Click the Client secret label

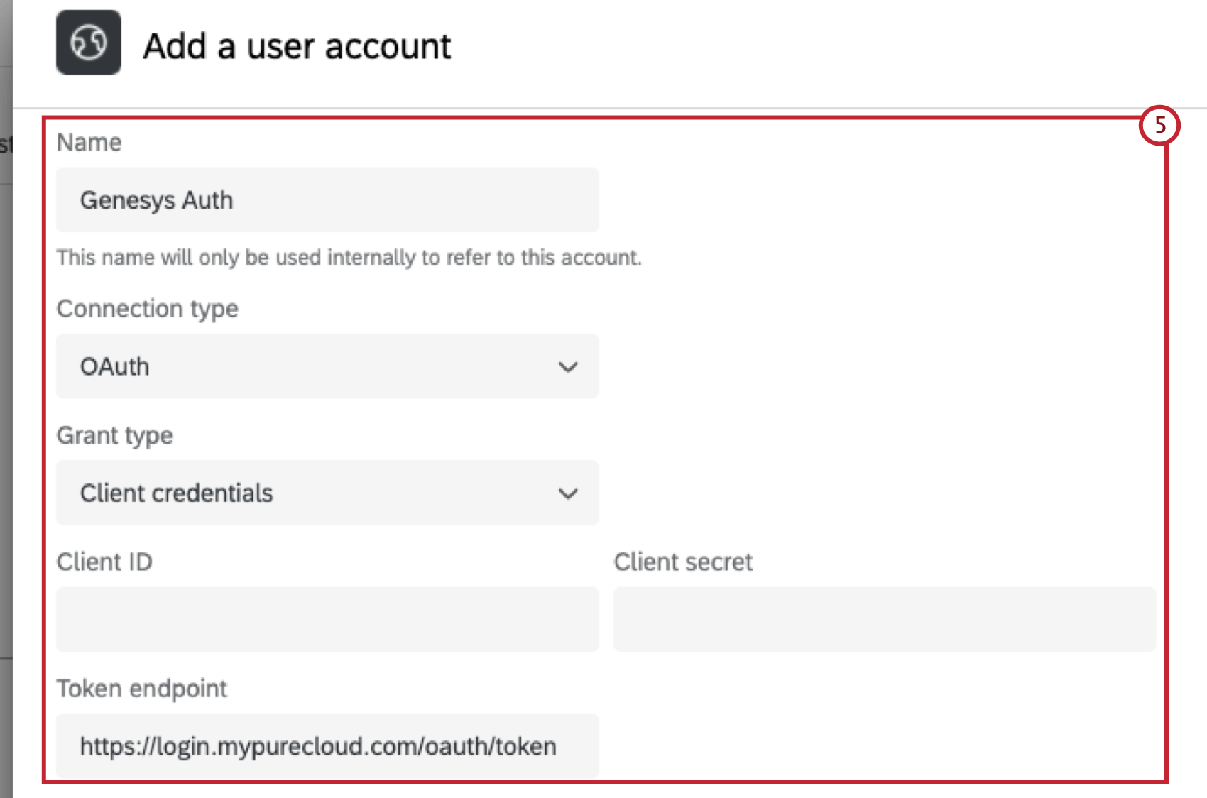tap(684, 562)
